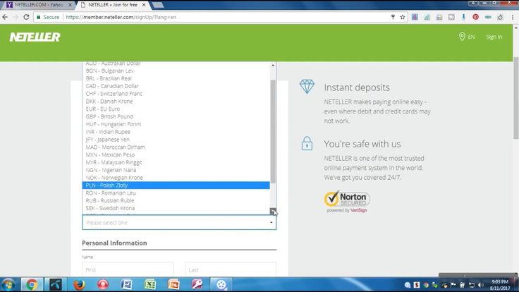The width and height of the screenshot is (519, 292).
Task: Select BRL - Brazilian Real option
Action: tap(176, 78)
